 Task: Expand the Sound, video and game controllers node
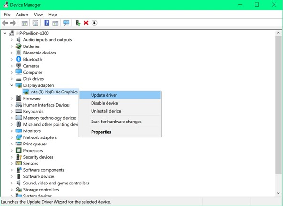(12, 183)
